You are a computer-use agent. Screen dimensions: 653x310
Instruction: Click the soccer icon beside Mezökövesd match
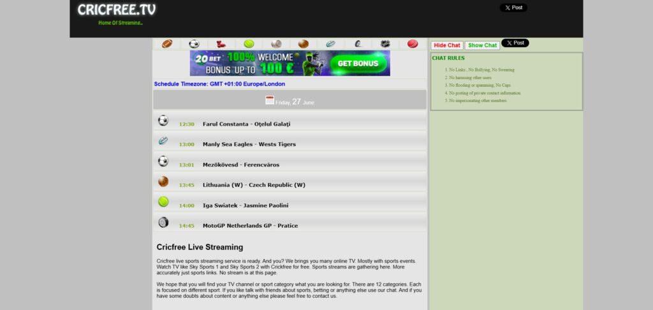(x=163, y=161)
